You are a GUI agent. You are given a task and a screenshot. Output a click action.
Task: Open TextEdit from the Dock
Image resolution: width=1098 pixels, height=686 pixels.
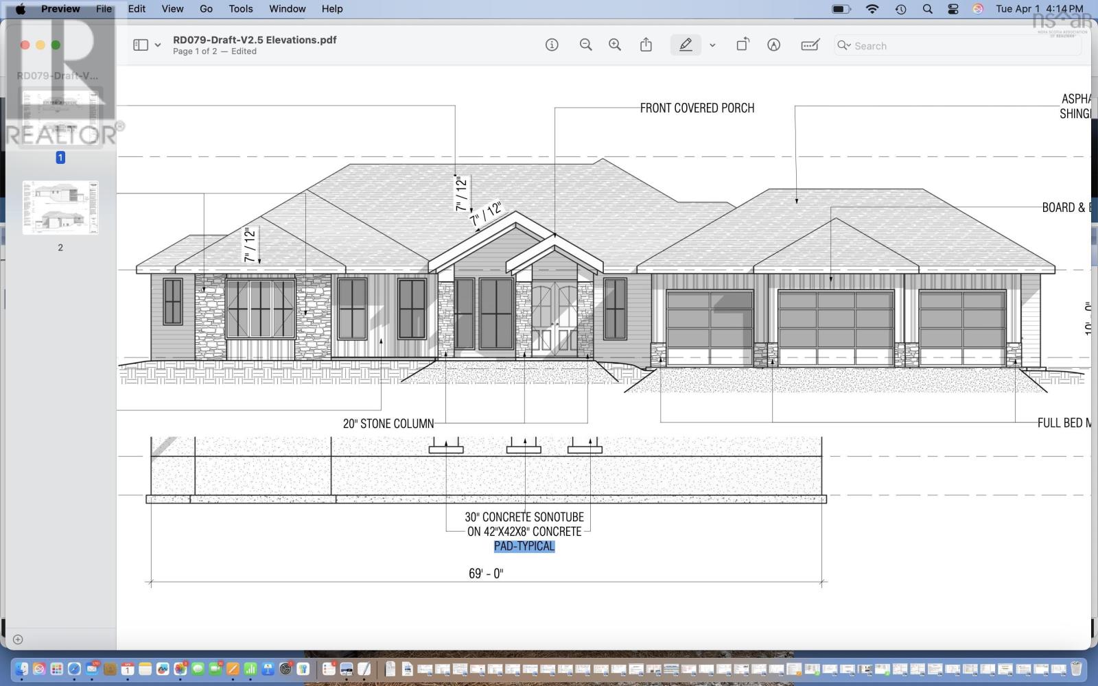(x=364, y=668)
